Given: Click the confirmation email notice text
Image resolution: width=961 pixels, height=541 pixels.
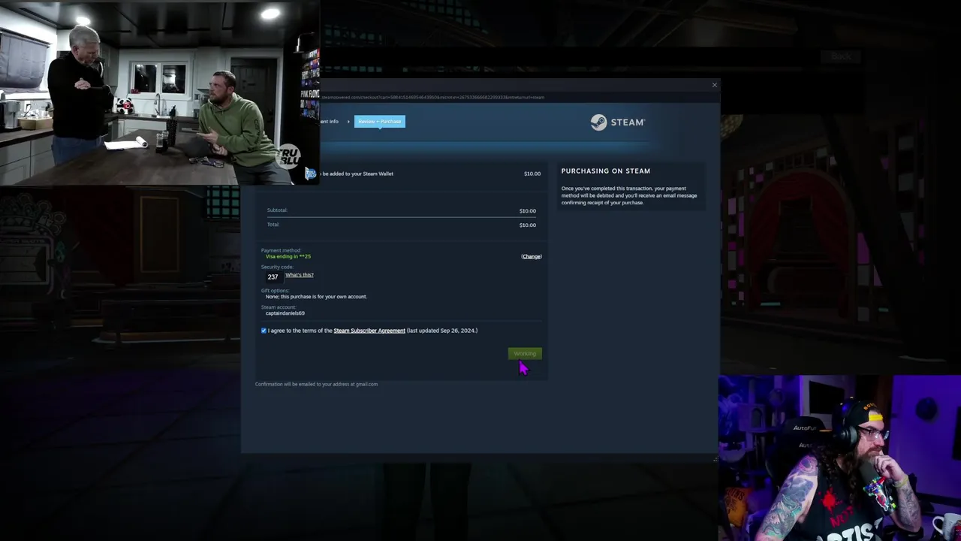Looking at the screenshot, I should pos(316,385).
